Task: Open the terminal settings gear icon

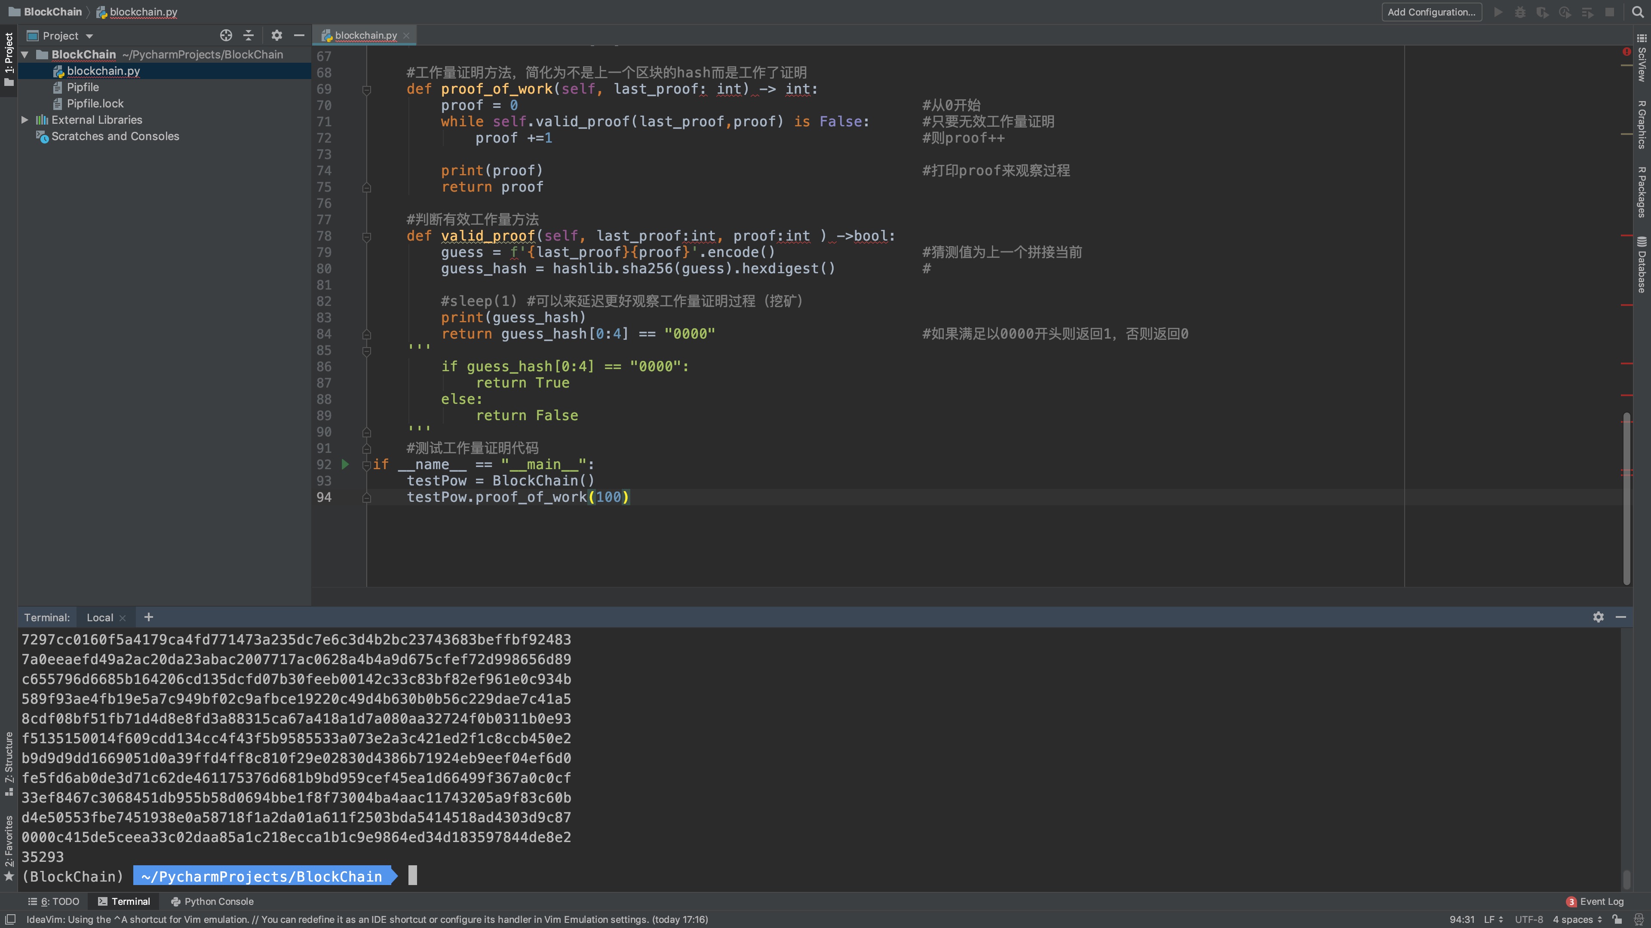Action: (1598, 617)
